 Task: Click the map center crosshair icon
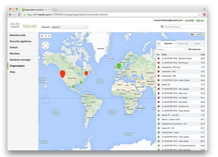point(46,36)
